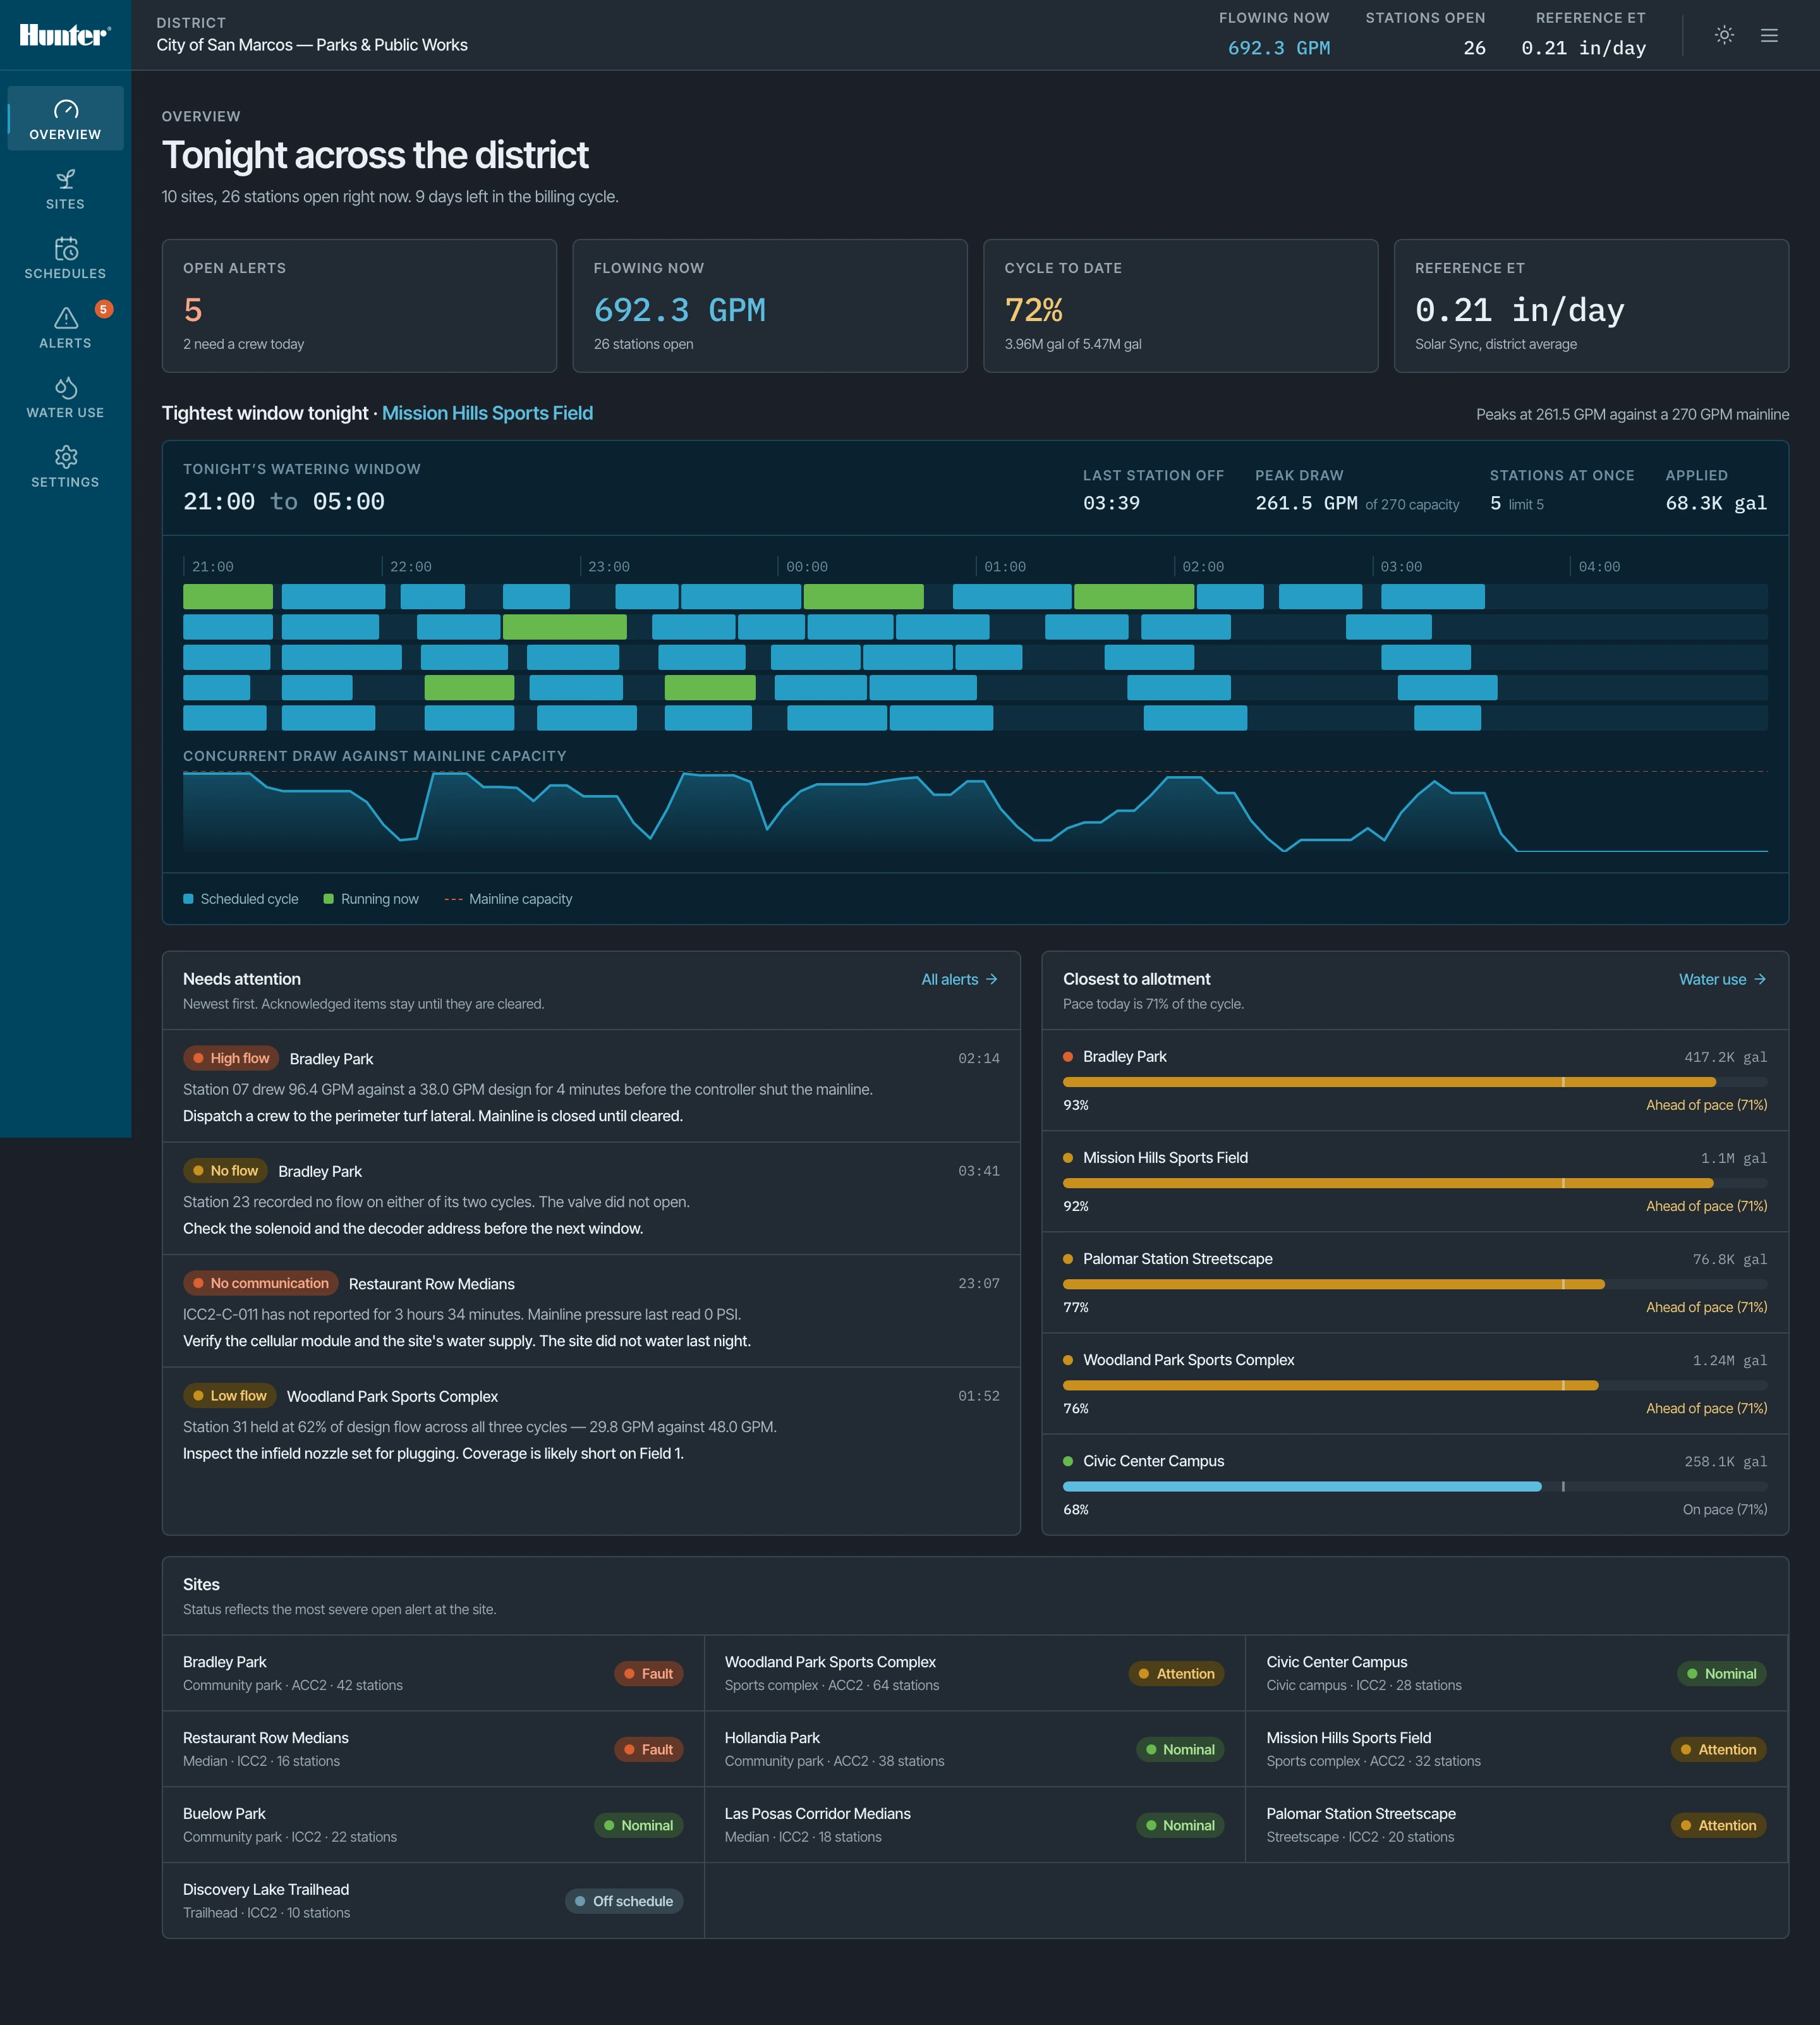Open Mission Hills Sports Field site row
The height and width of the screenshot is (2025, 1820).
1516,1749
